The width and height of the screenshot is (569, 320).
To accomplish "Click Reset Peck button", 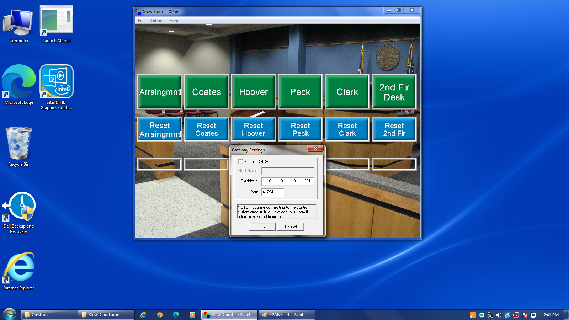I will pyautogui.click(x=301, y=130).
